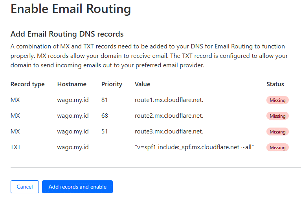The height and width of the screenshot is (200, 301).
Task: Select the Missing badge for route2 record
Action: tap(277, 116)
